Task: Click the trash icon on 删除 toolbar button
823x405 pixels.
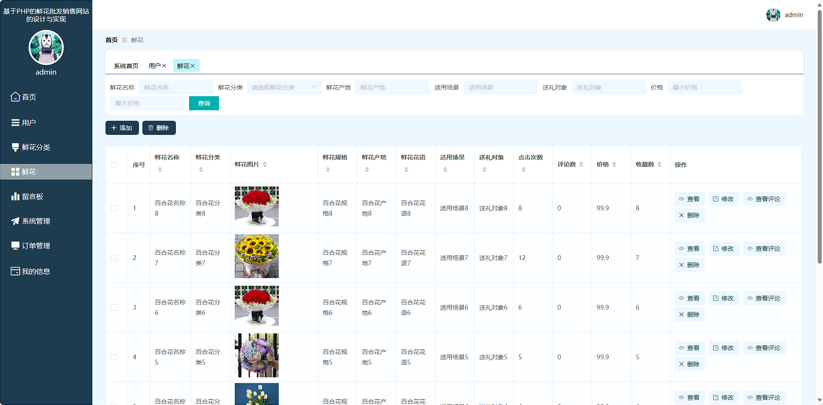Action: [x=151, y=128]
